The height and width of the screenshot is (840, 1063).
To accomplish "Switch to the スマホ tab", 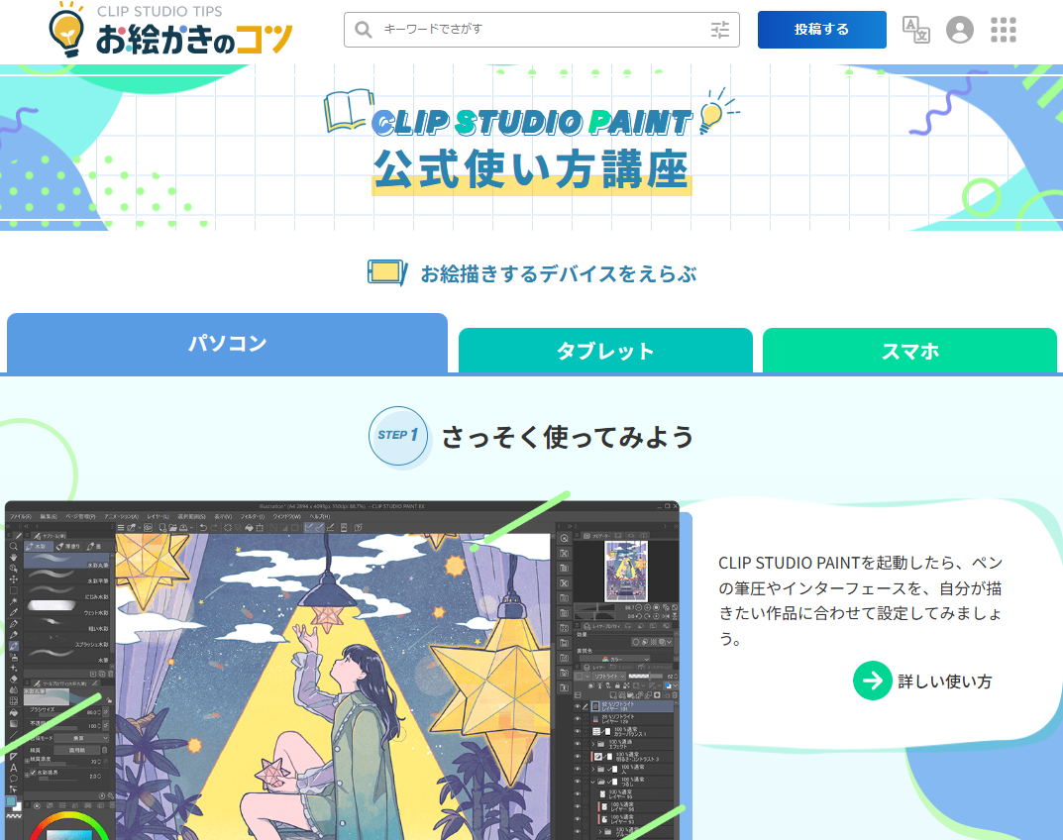I will 909,351.
